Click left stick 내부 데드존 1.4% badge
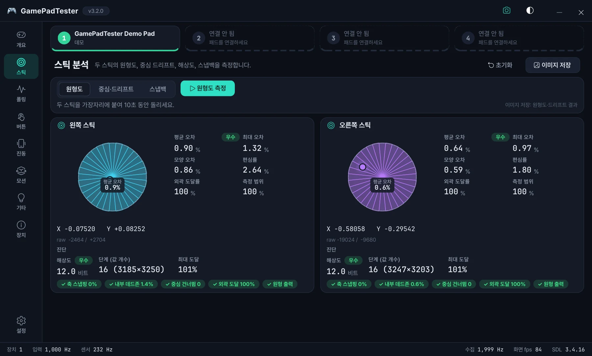This screenshot has height=356, width=592. pyautogui.click(x=131, y=284)
